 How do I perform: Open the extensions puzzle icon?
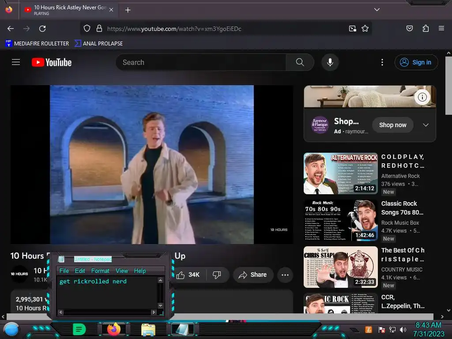pos(426,28)
